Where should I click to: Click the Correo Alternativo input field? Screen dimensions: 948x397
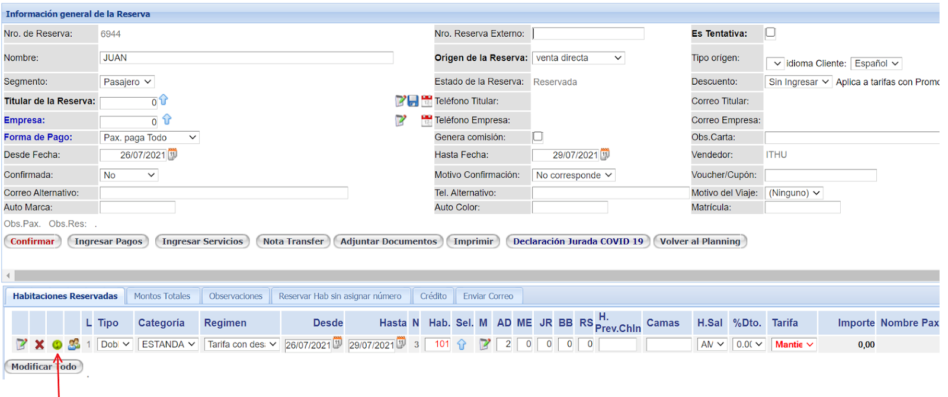coord(224,193)
